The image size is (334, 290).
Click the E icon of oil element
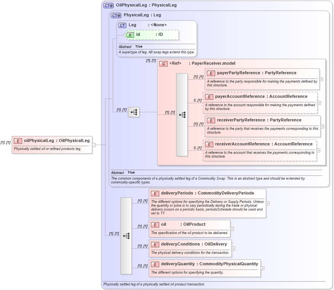155,225
